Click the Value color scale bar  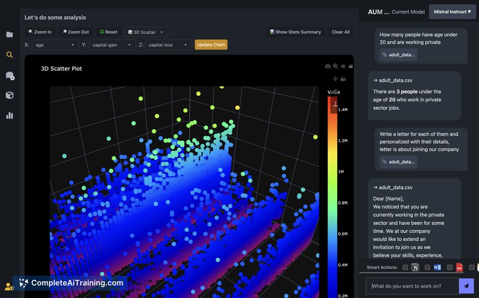click(x=332, y=197)
